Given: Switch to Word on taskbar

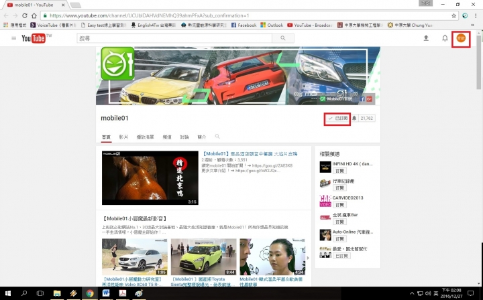Looking at the screenshot, I should click(106, 293).
